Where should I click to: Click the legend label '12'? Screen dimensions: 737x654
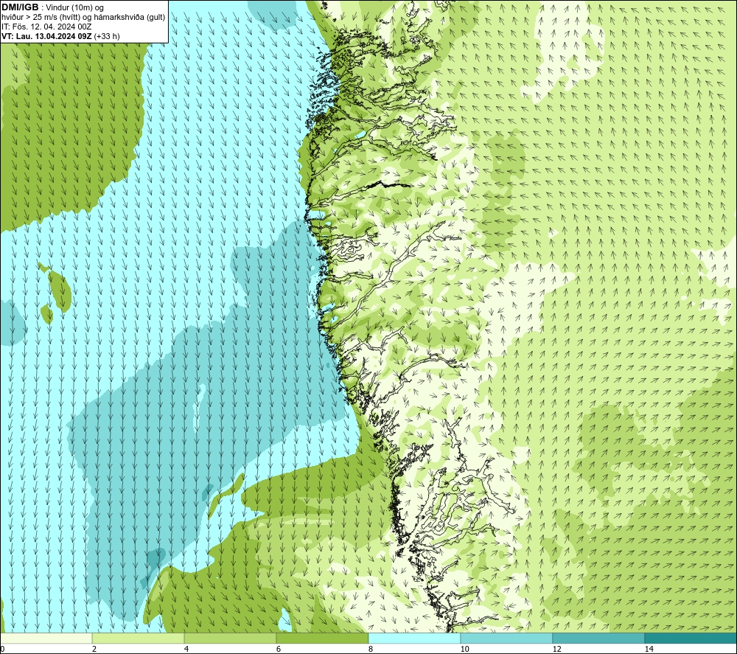coord(556,649)
